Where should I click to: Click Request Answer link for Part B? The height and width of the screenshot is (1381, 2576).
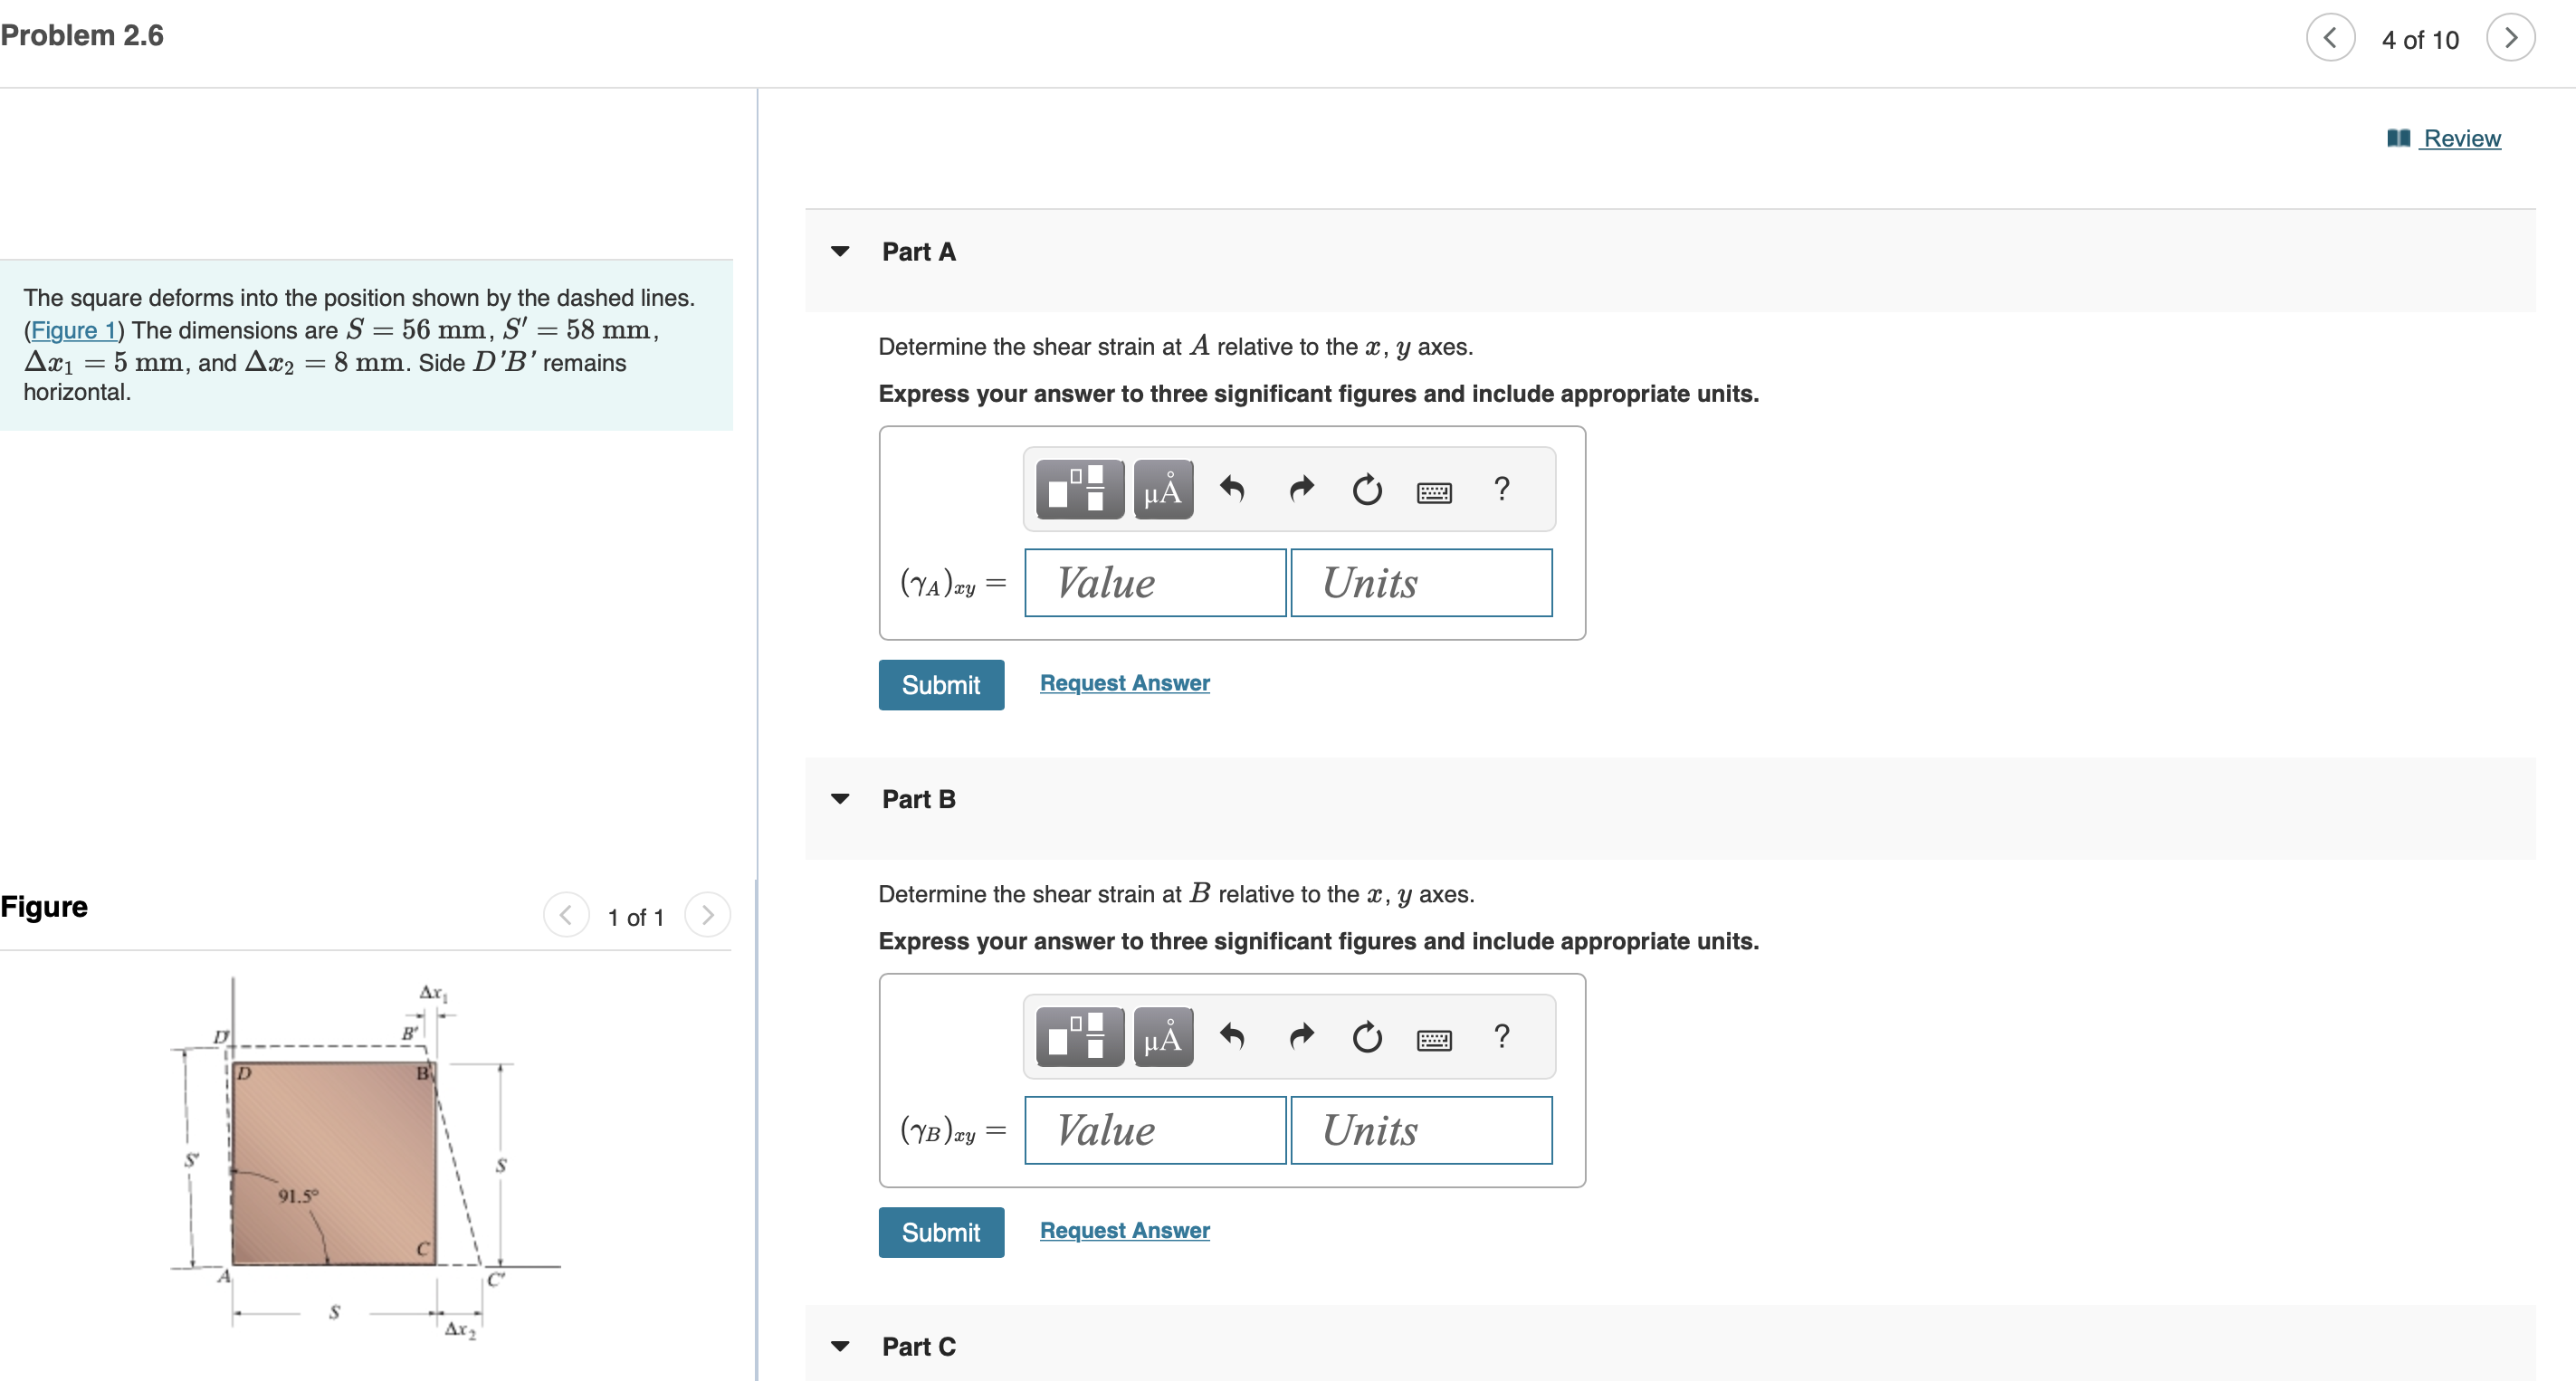tap(1124, 1230)
